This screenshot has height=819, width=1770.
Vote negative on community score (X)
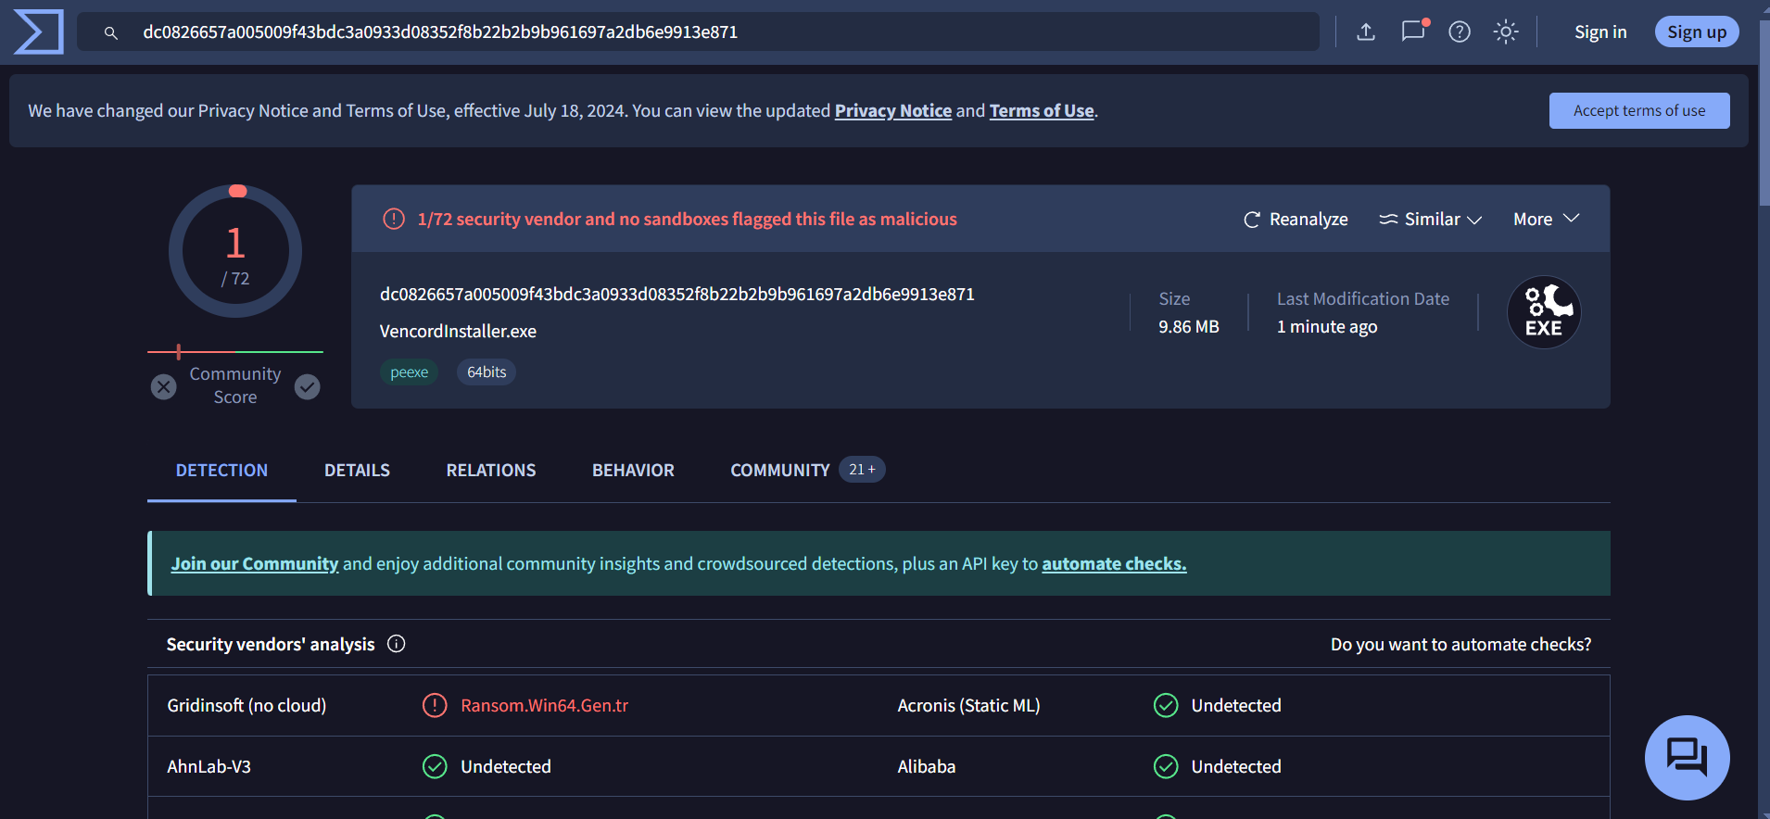pos(164,386)
